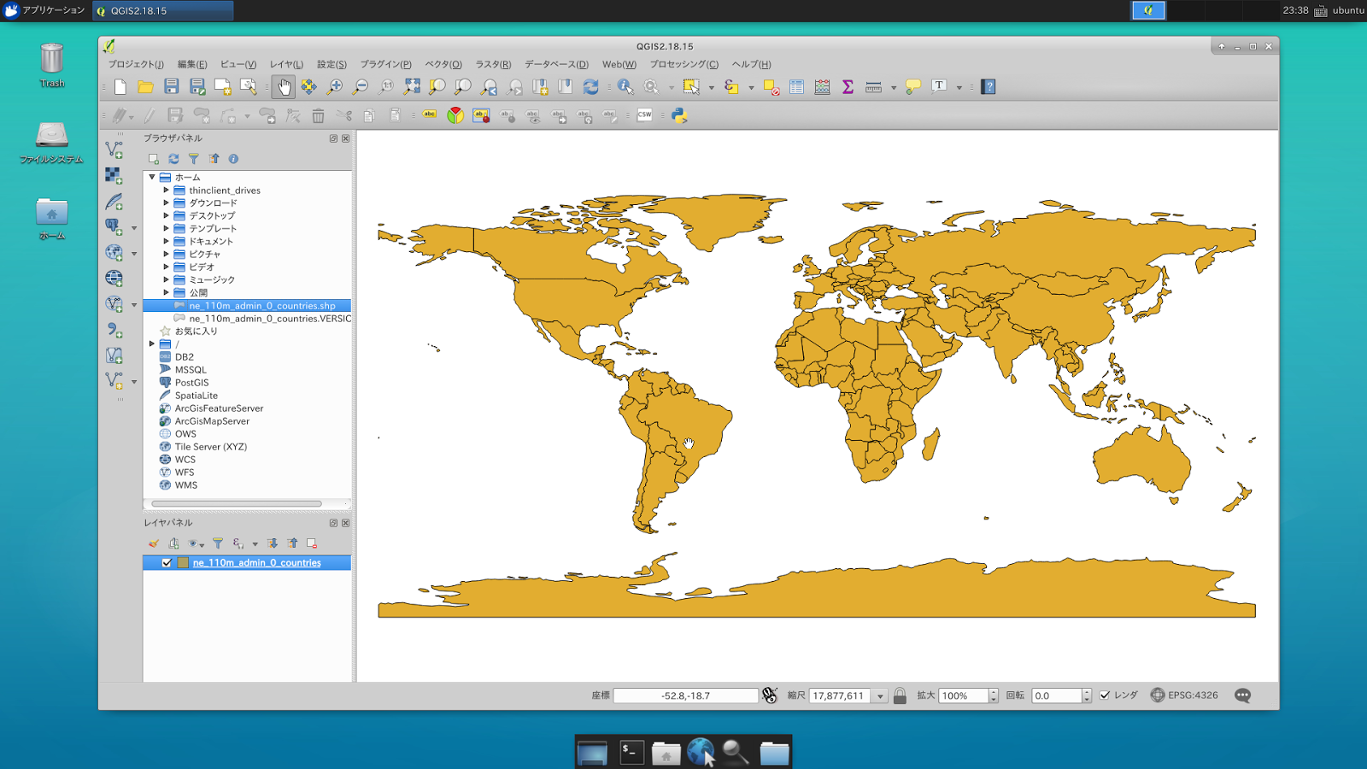Viewport: 1367px width, 769px height.
Task: Toggle visibility of ne_110m_admin_0_countries layer
Action: 167,563
